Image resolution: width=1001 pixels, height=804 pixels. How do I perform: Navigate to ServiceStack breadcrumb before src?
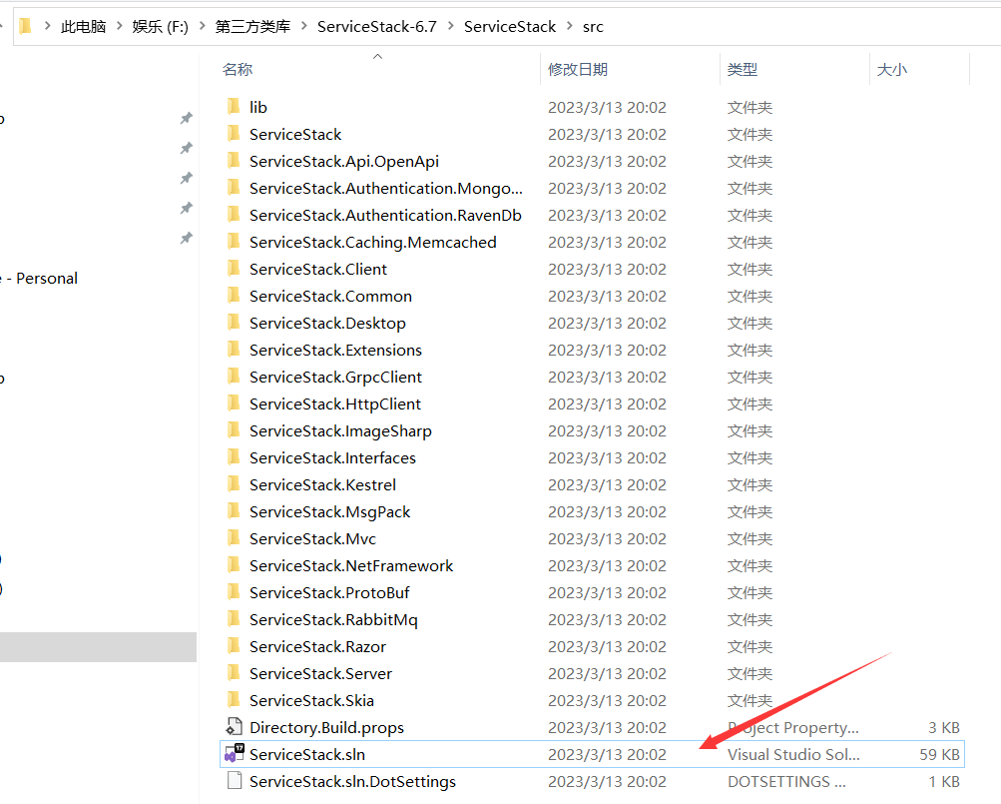[510, 26]
